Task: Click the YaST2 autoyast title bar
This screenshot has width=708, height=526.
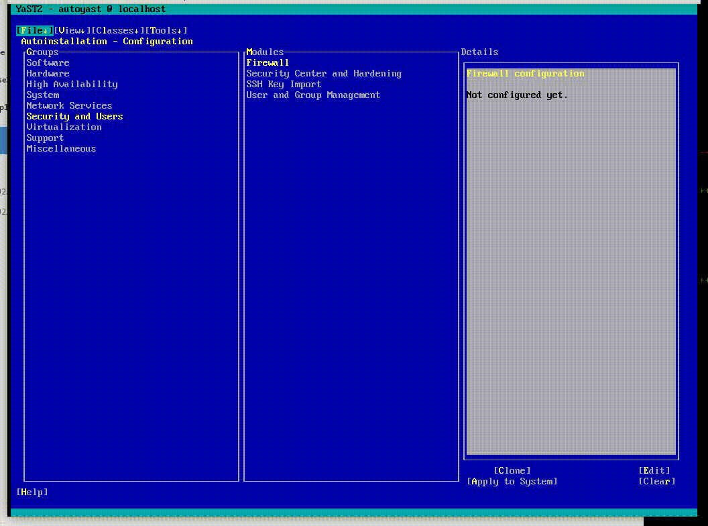Action: click(353, 9)
